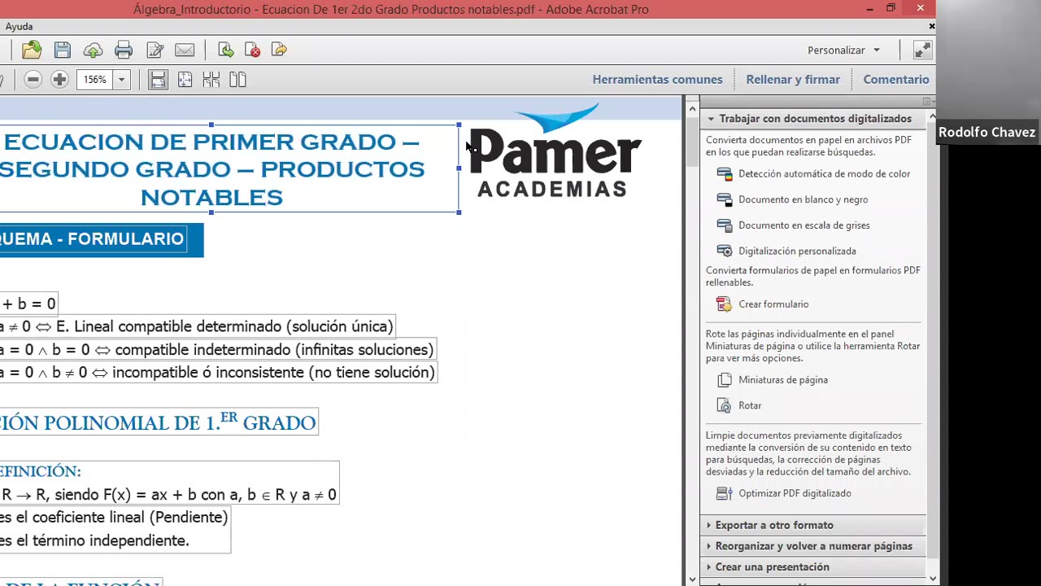The height and width of the screenshot is (586, 1041).
Task: Send the file by email icon
Action: click(185, 50)
